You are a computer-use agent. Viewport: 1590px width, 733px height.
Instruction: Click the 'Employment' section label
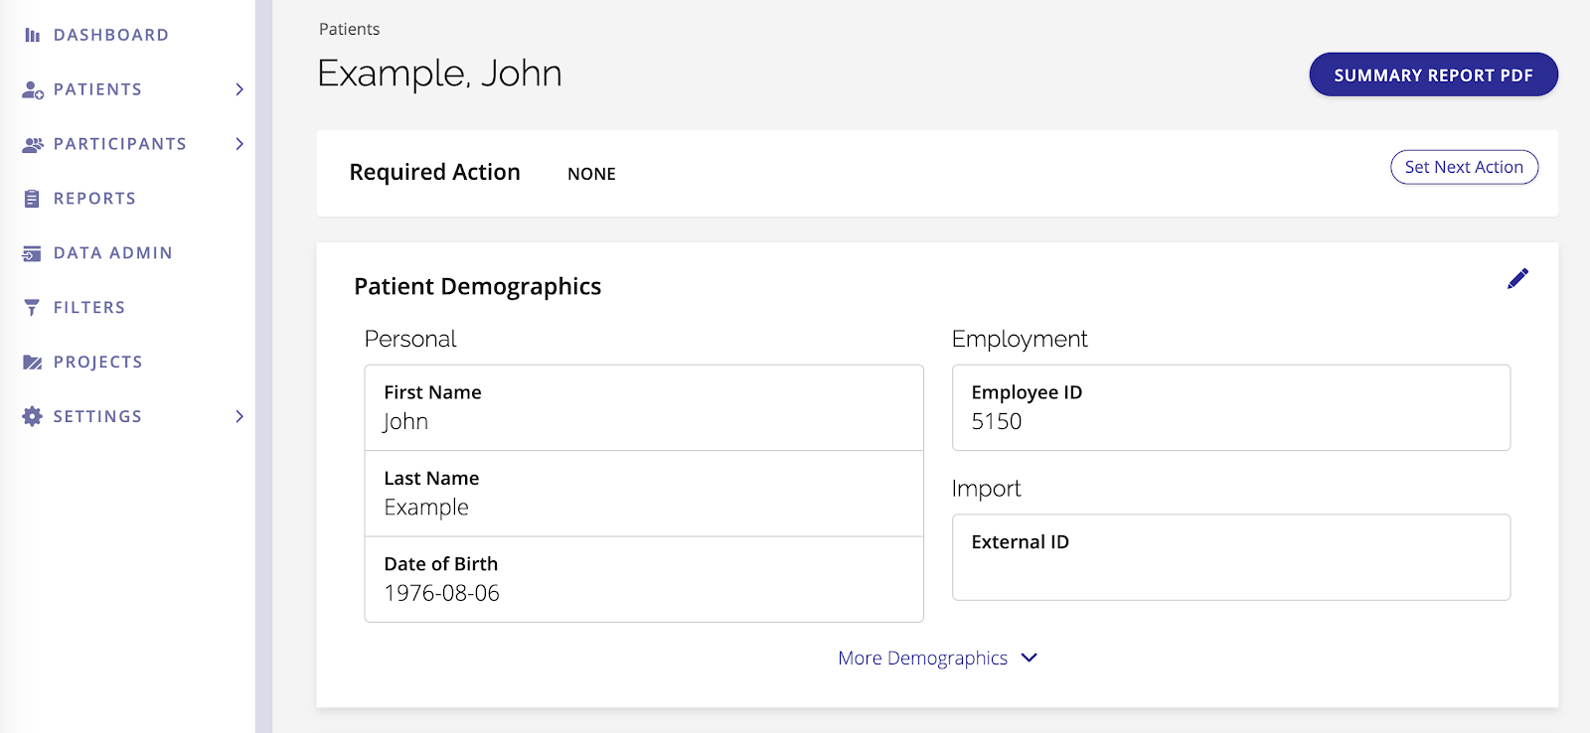1020,339
